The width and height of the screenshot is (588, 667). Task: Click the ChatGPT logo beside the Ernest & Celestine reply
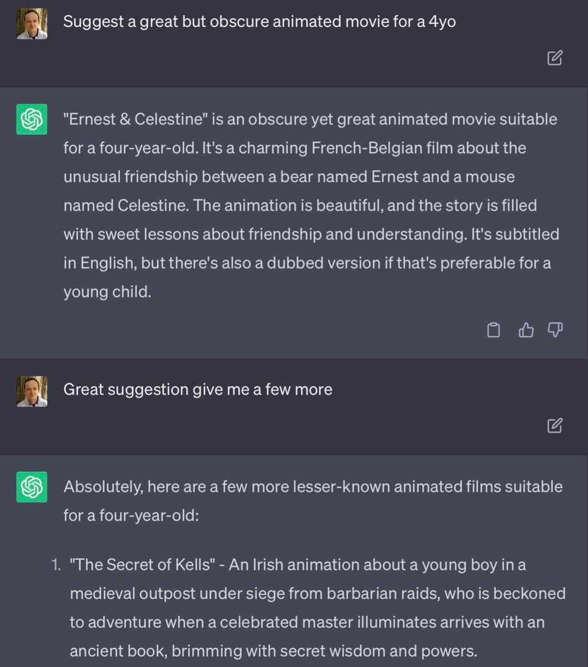pyautogui.click(x=32, y=120)
